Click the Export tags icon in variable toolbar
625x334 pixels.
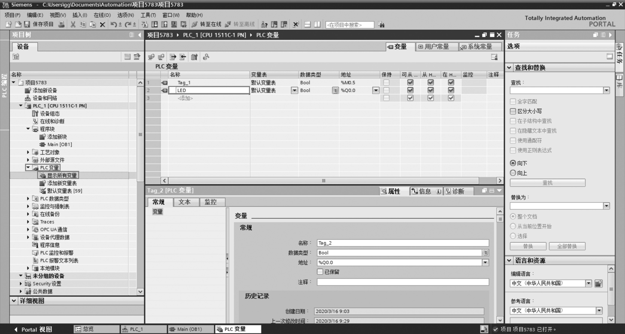coord(173,57)
